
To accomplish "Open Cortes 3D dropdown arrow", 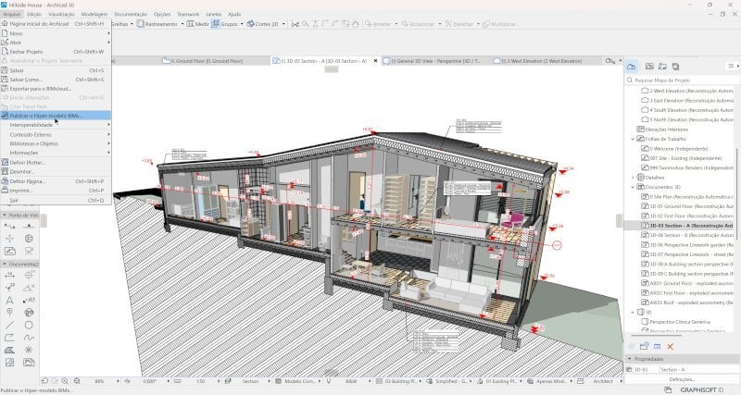I will (283, 24).
